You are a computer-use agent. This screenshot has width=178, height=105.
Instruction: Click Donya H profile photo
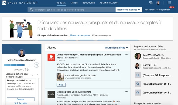pos(138,66)
